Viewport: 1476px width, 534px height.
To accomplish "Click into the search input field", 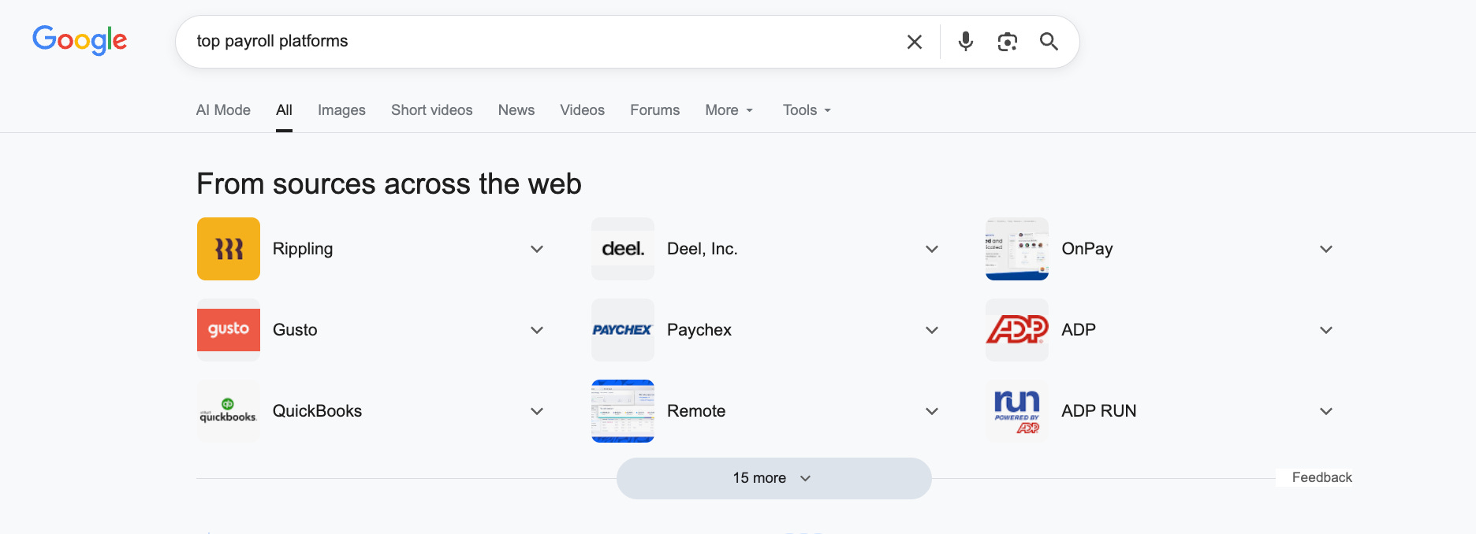I will click(544, 41).
